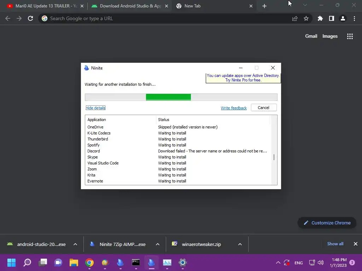Viewport: 362px width, 271px height.
Task: Open the Google apps grid
Action: [x=350, y=36]
